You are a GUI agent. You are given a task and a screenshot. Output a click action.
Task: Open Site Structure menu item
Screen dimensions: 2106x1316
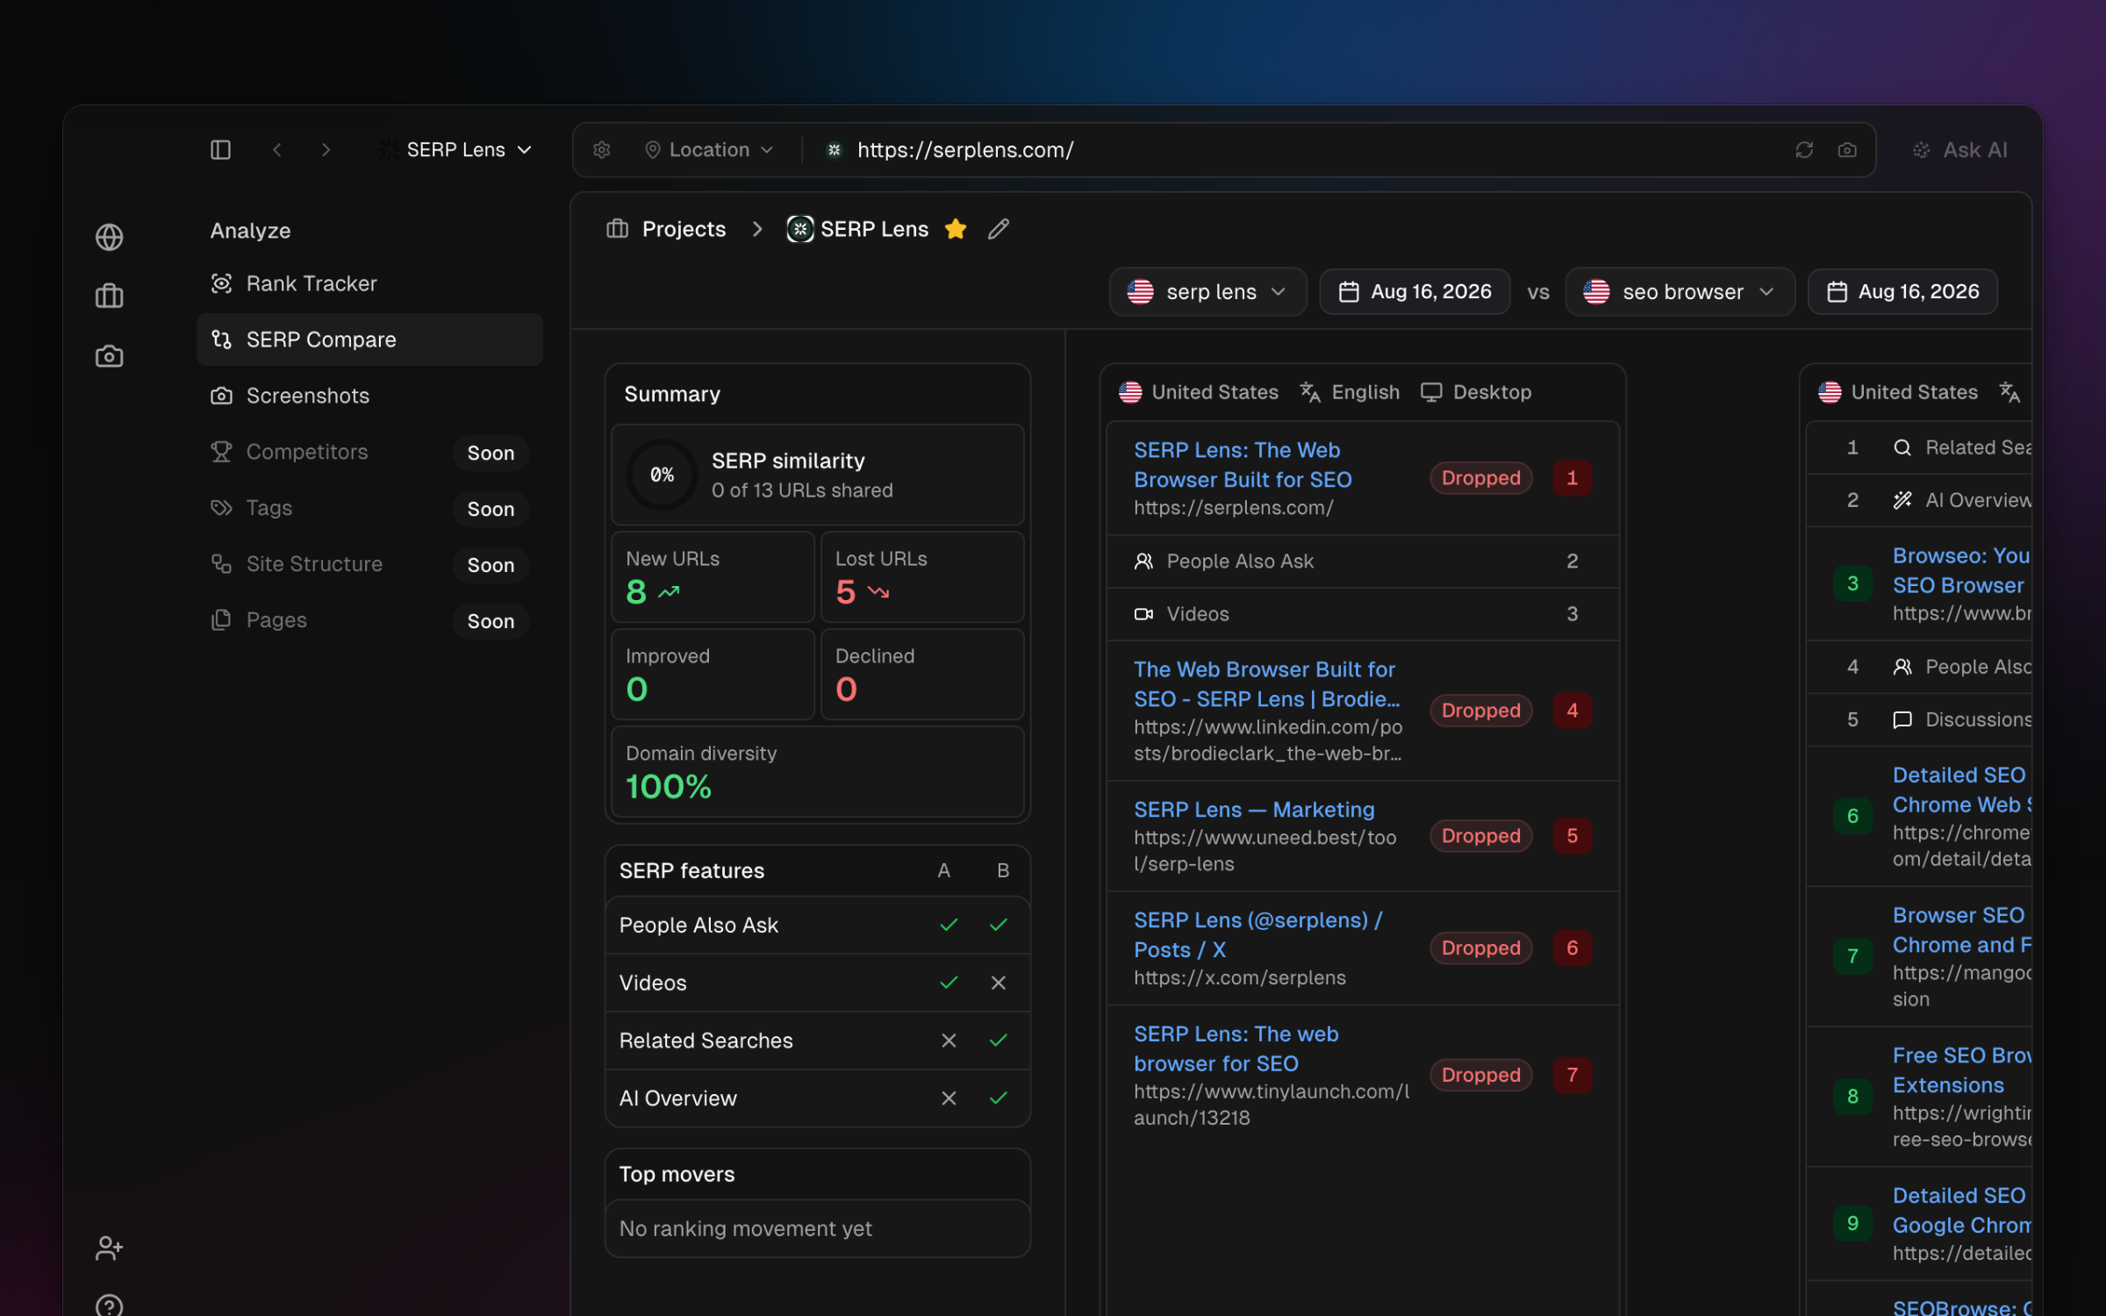370,564
